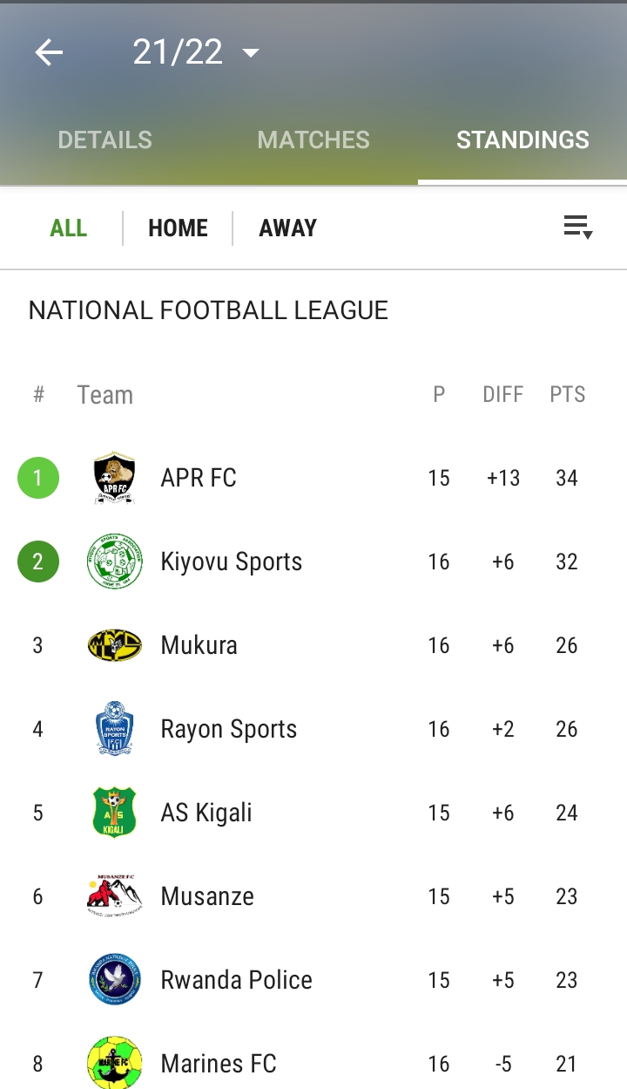Open the standings sort/filter menu icon
Screen dimensions: 627x1089
click(578, 228)
